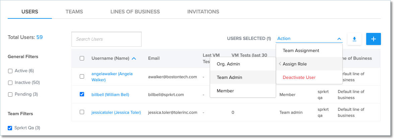Image resolution: width=394 pixels, height=139 pixels.
Task: Click the Search Users input field
Action: pyautogui.click(x=107, y=39)
